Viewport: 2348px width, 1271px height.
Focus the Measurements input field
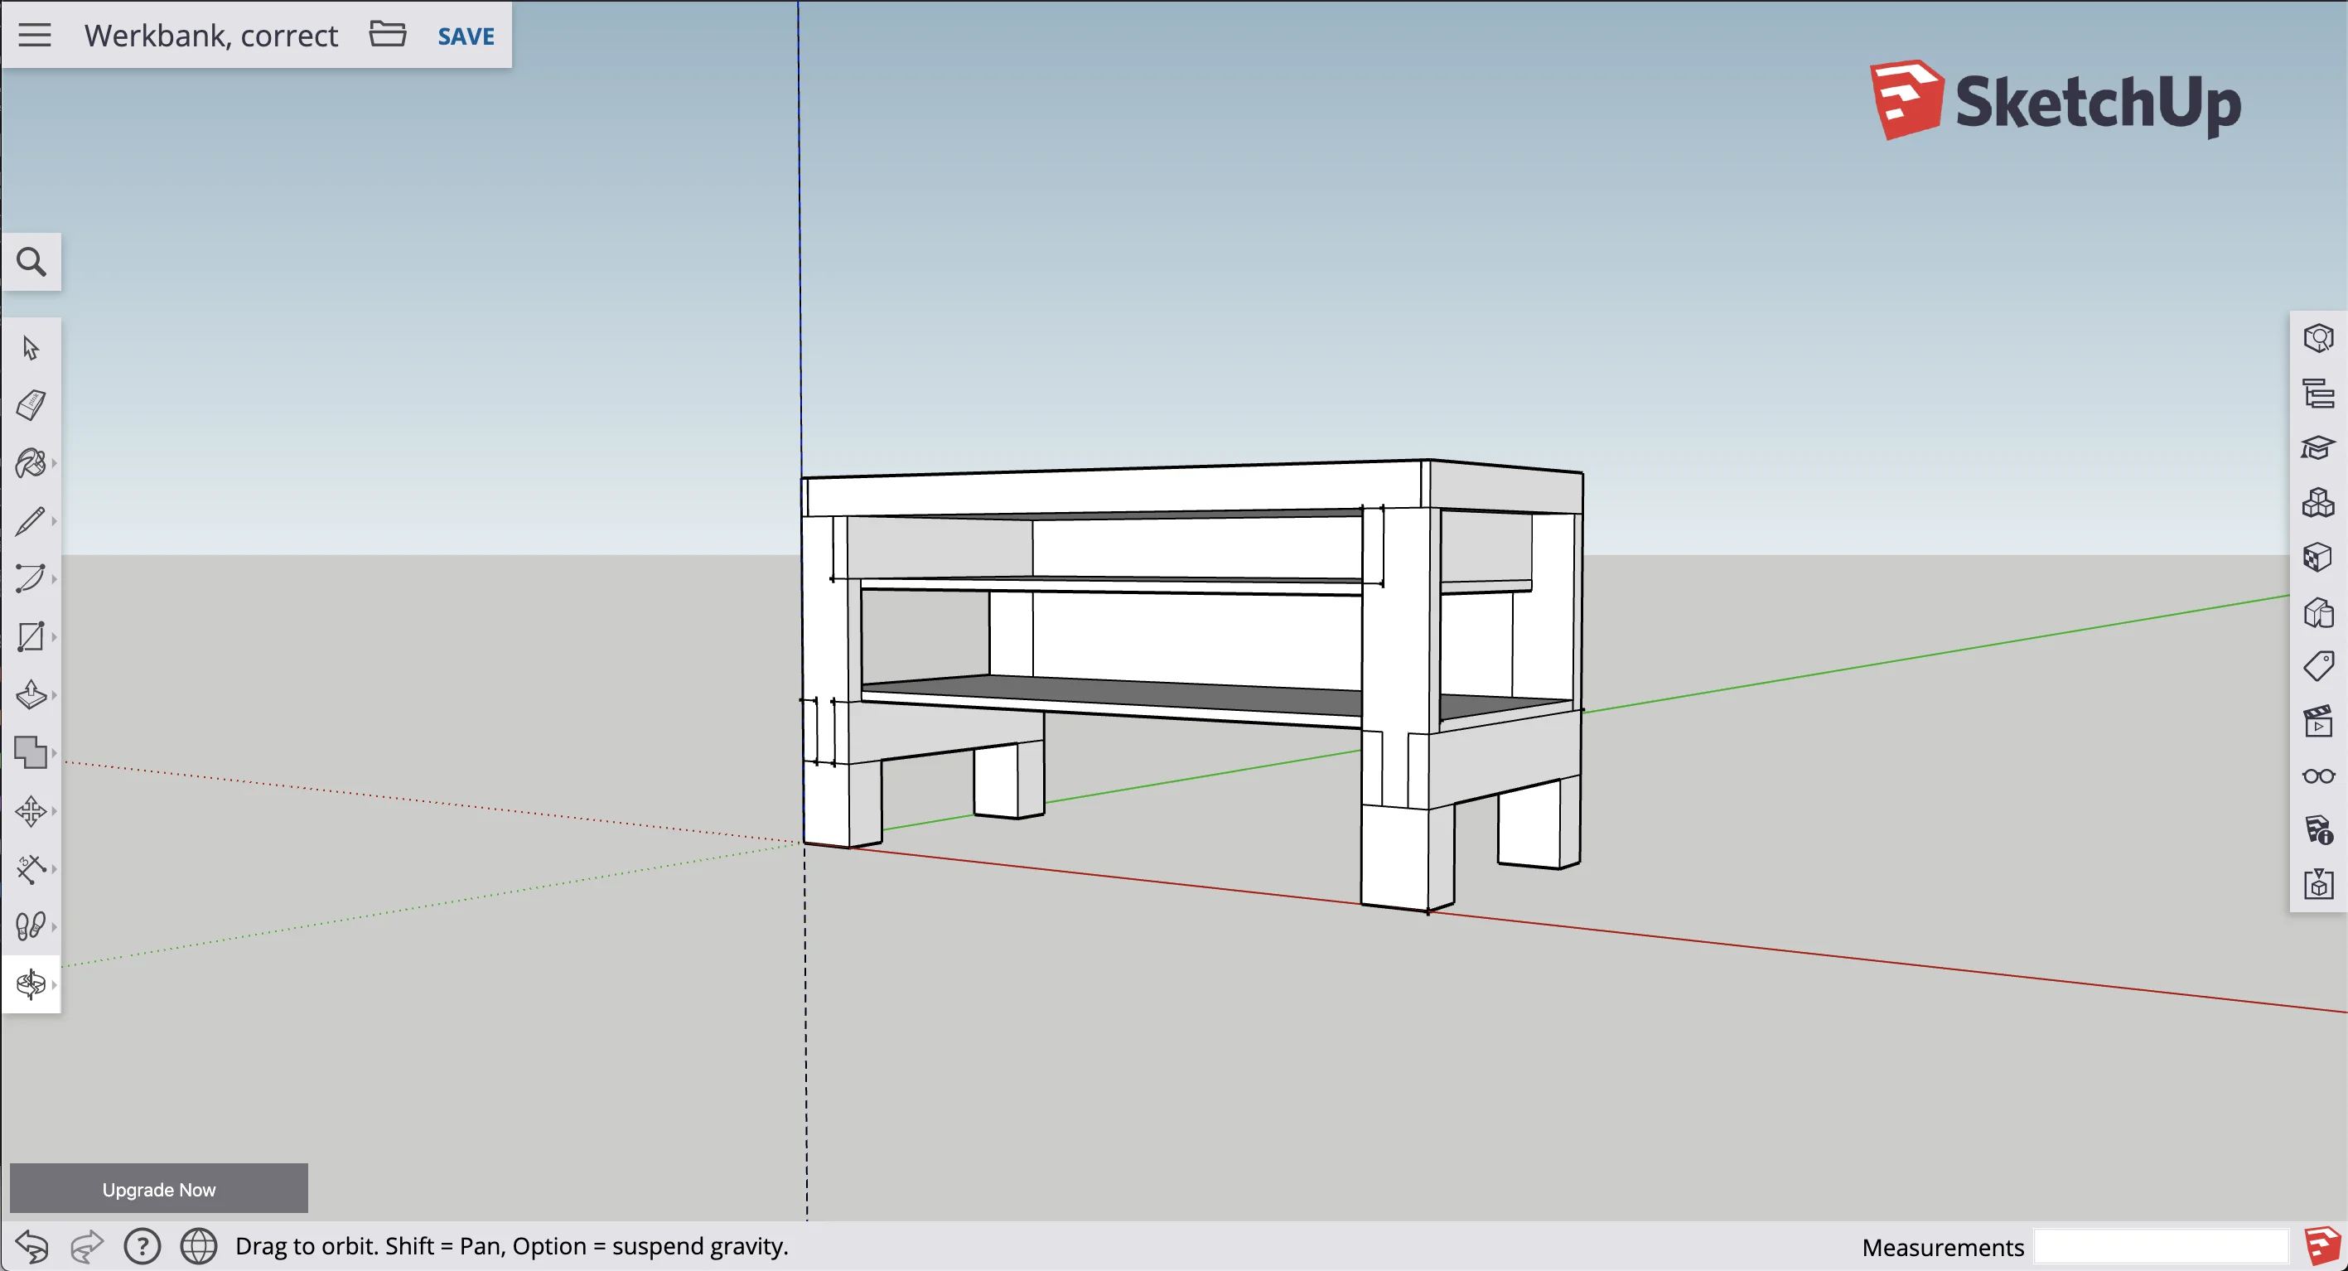coord(2160,1245)
